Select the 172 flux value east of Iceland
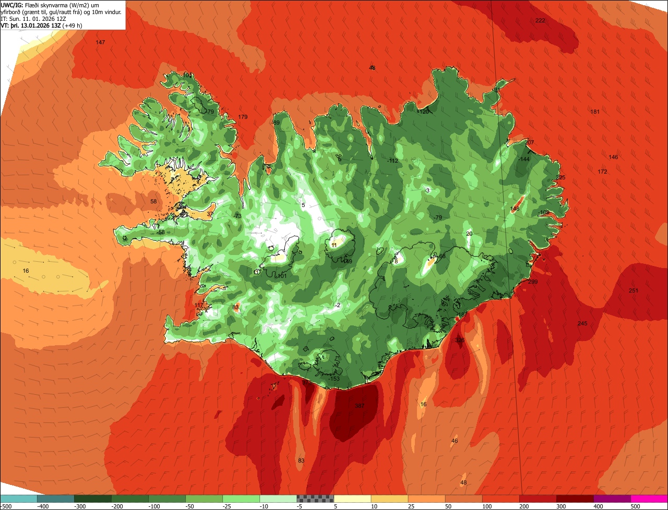This screenshot has width=668, height=510. [x=602, y=172]
